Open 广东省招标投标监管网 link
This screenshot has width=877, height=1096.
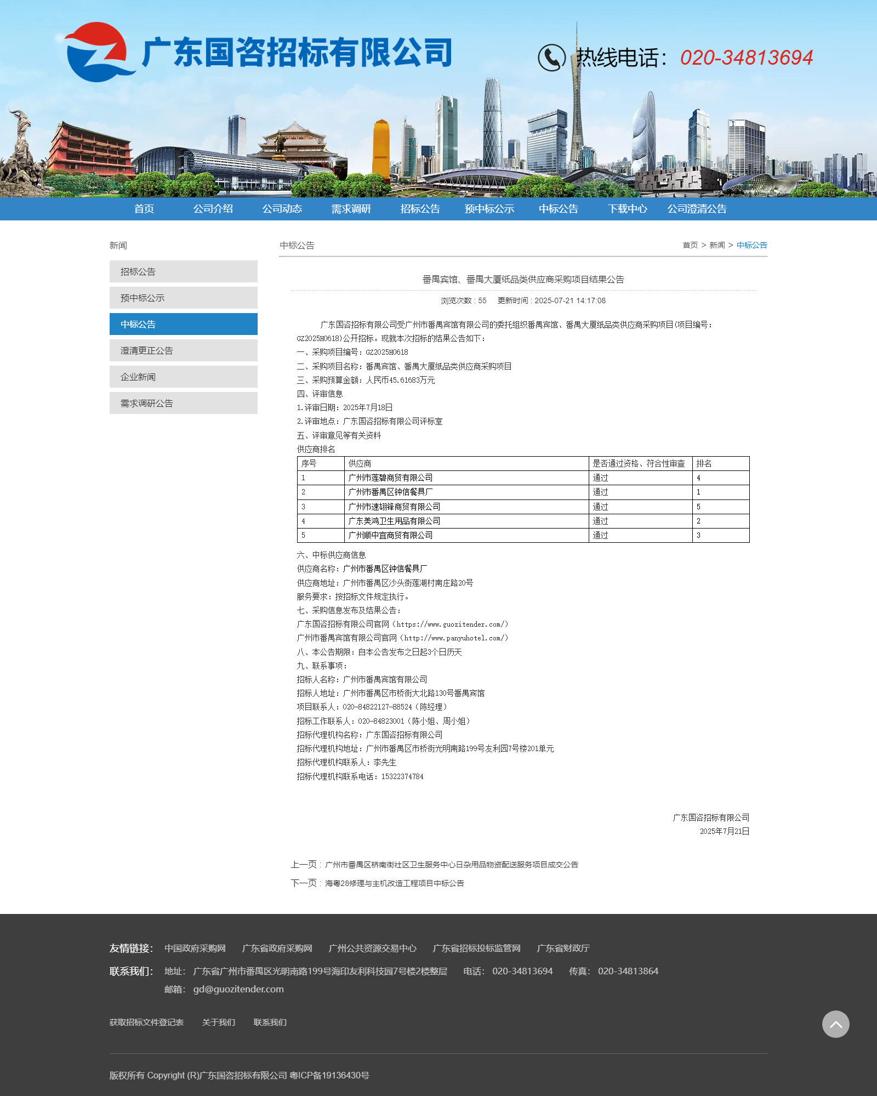pos(477,948)
